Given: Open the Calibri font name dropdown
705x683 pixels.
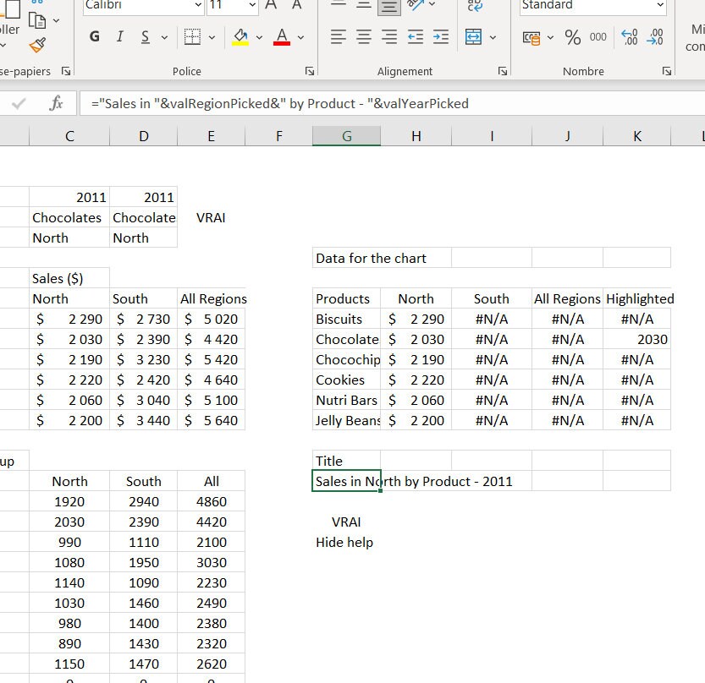Looking at the screenshot, I should 198,6.
